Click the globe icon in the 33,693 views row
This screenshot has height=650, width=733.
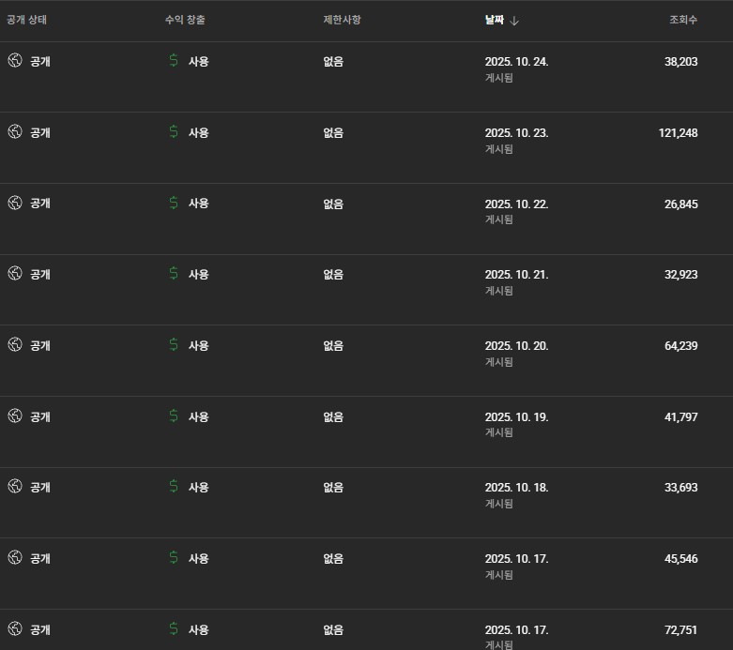coord(15,487)
